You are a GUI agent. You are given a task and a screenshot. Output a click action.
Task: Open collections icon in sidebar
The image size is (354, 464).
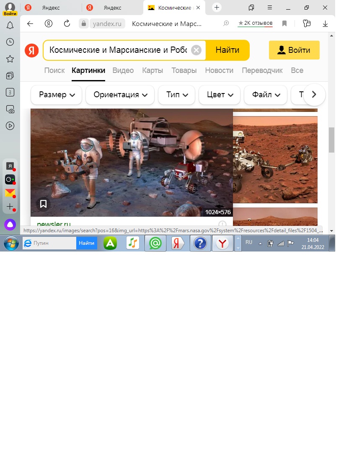[10, 76]
